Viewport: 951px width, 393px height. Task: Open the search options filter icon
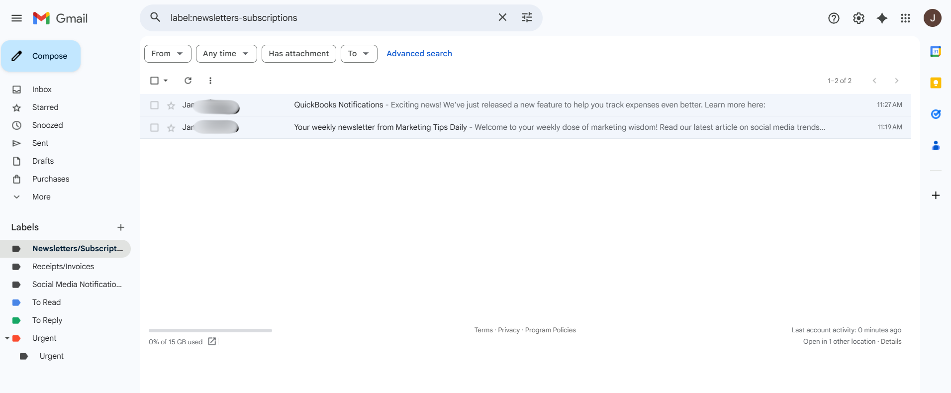[527, 17]
